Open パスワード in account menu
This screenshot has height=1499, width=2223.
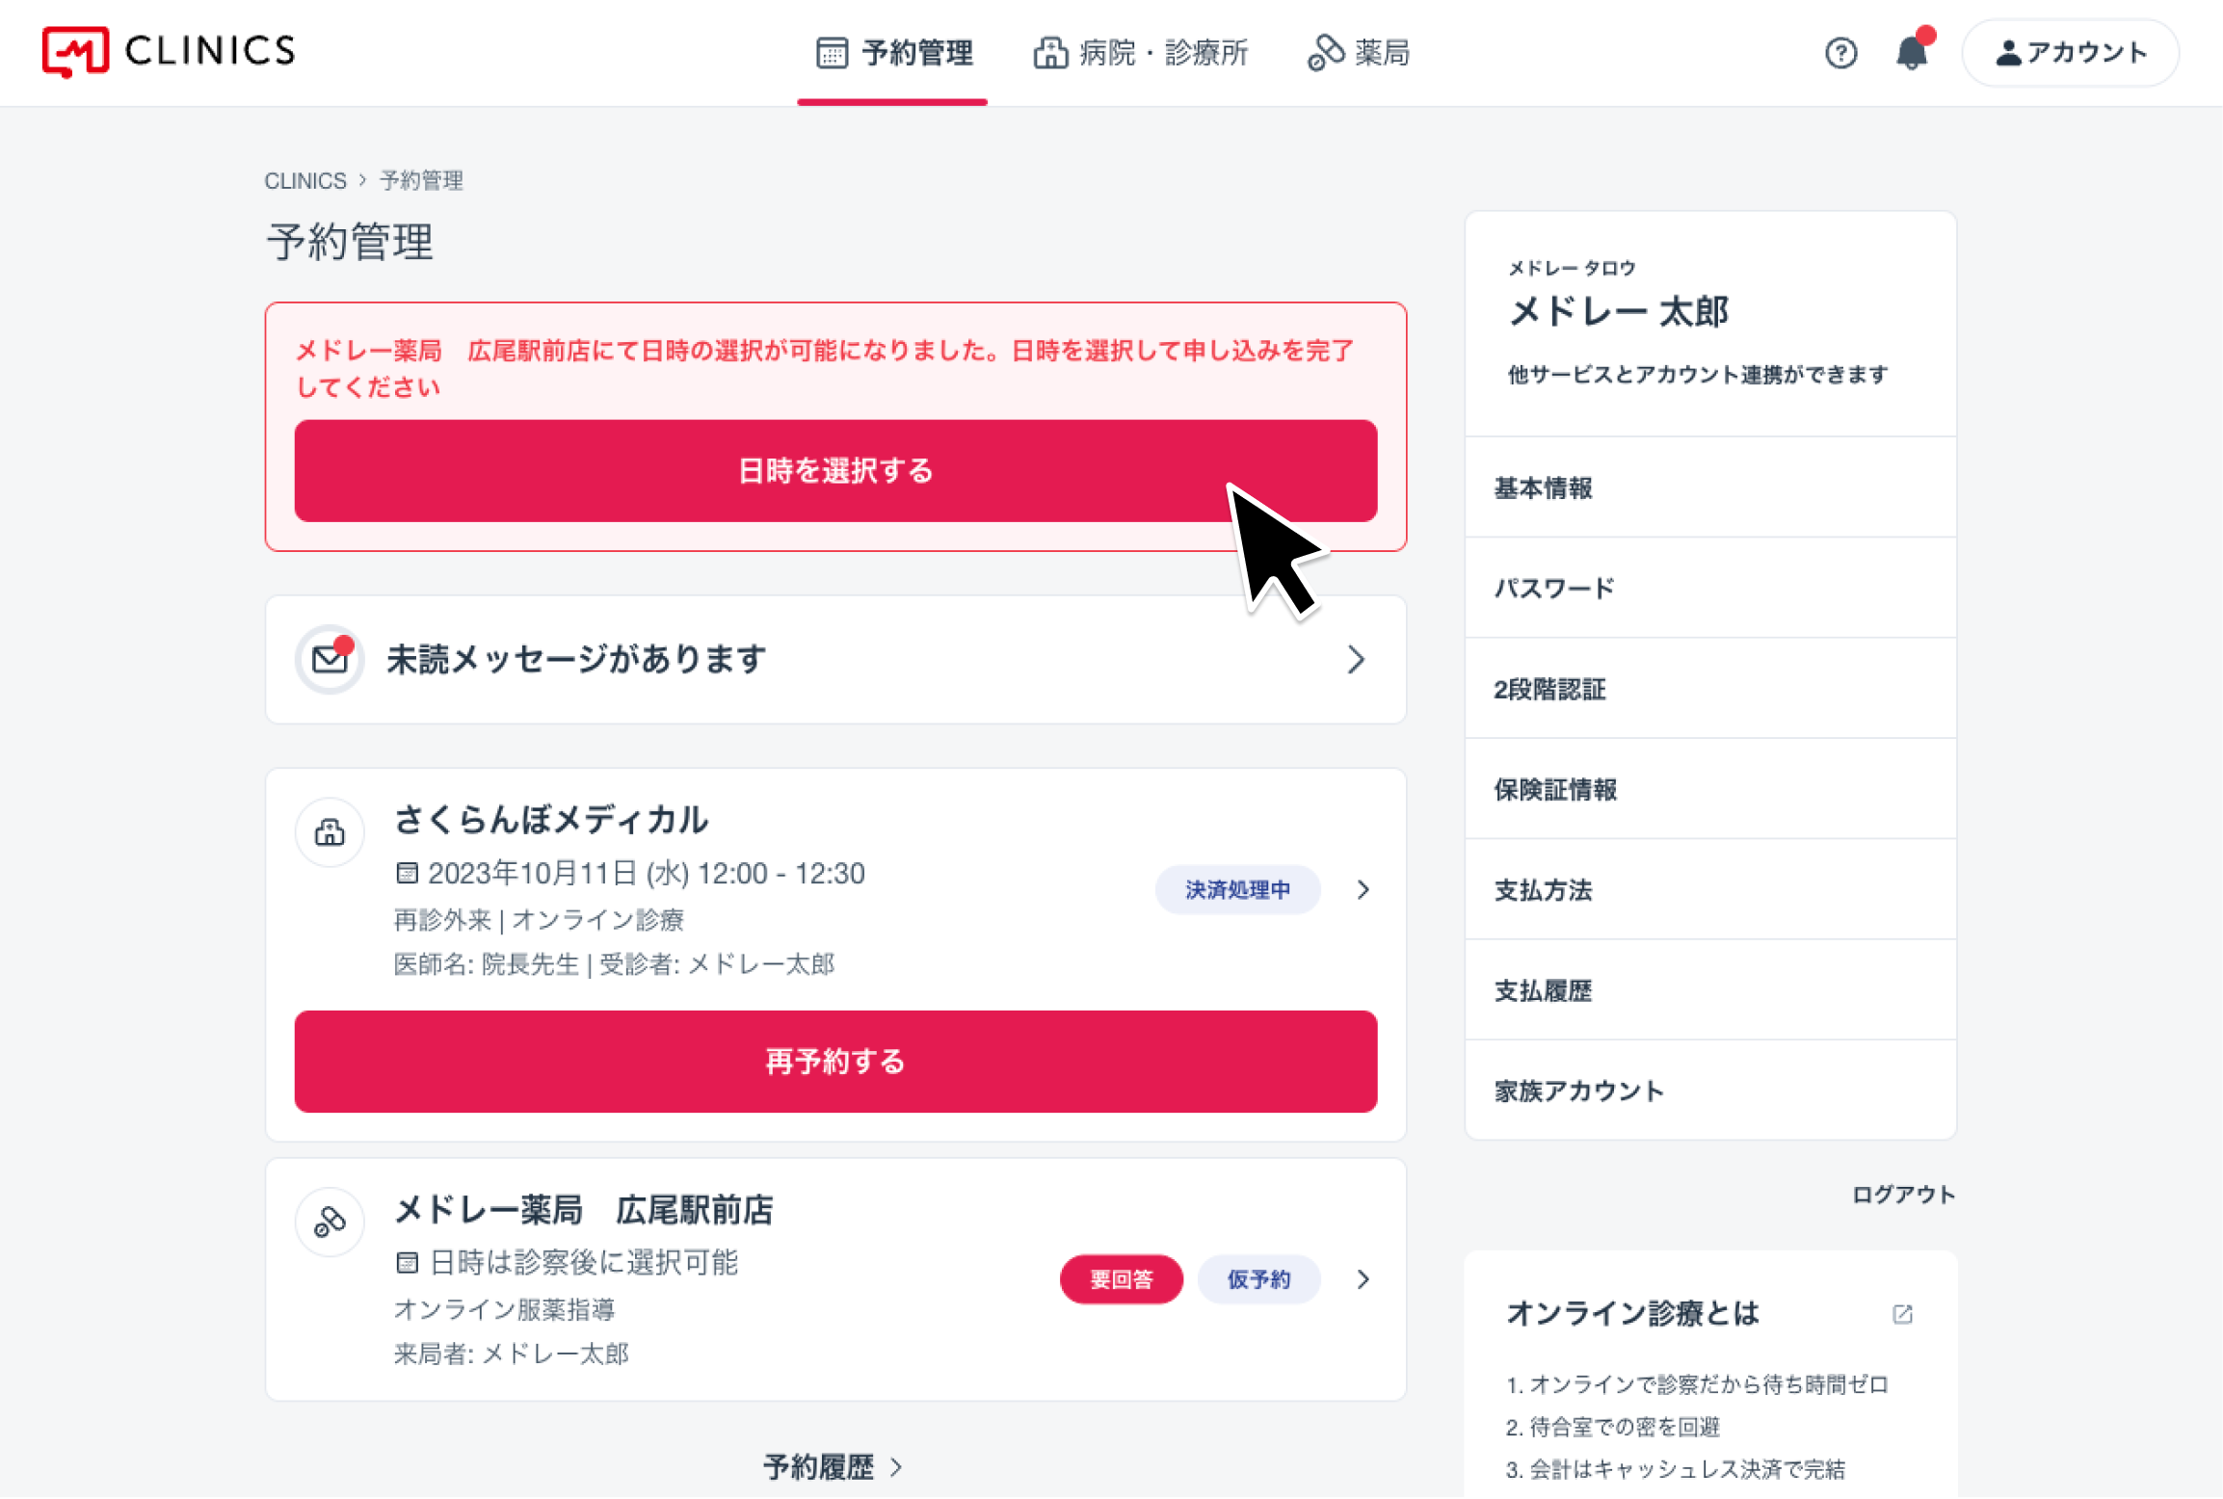1710,589
